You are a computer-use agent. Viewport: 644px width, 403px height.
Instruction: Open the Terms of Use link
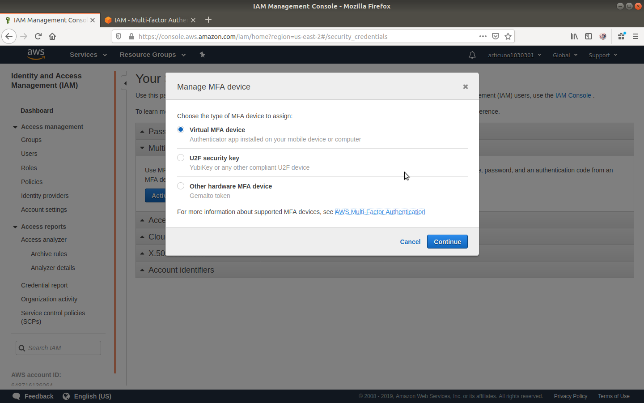pos(614,396)
